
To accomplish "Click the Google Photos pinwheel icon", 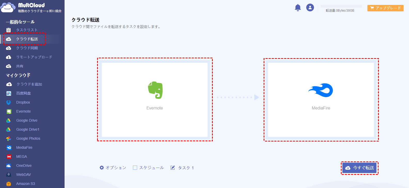I will [x=9, y=139].
